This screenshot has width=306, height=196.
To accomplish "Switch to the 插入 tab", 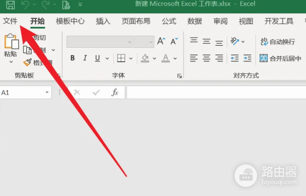I will 103,21.
